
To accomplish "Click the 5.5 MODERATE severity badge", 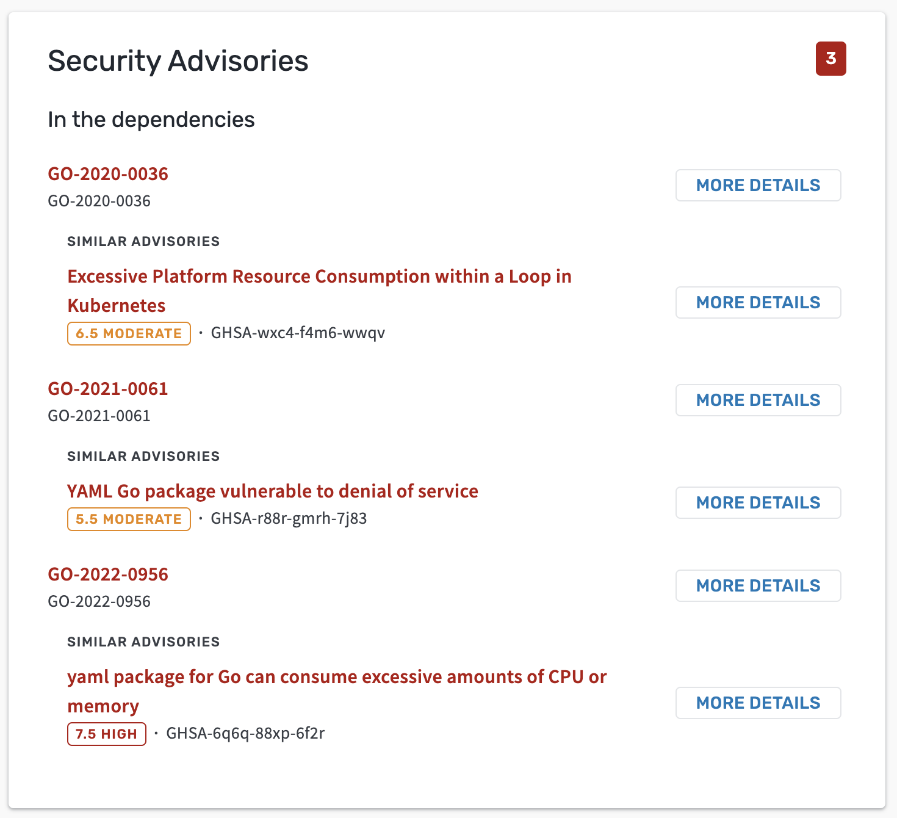I will (129, 519).
